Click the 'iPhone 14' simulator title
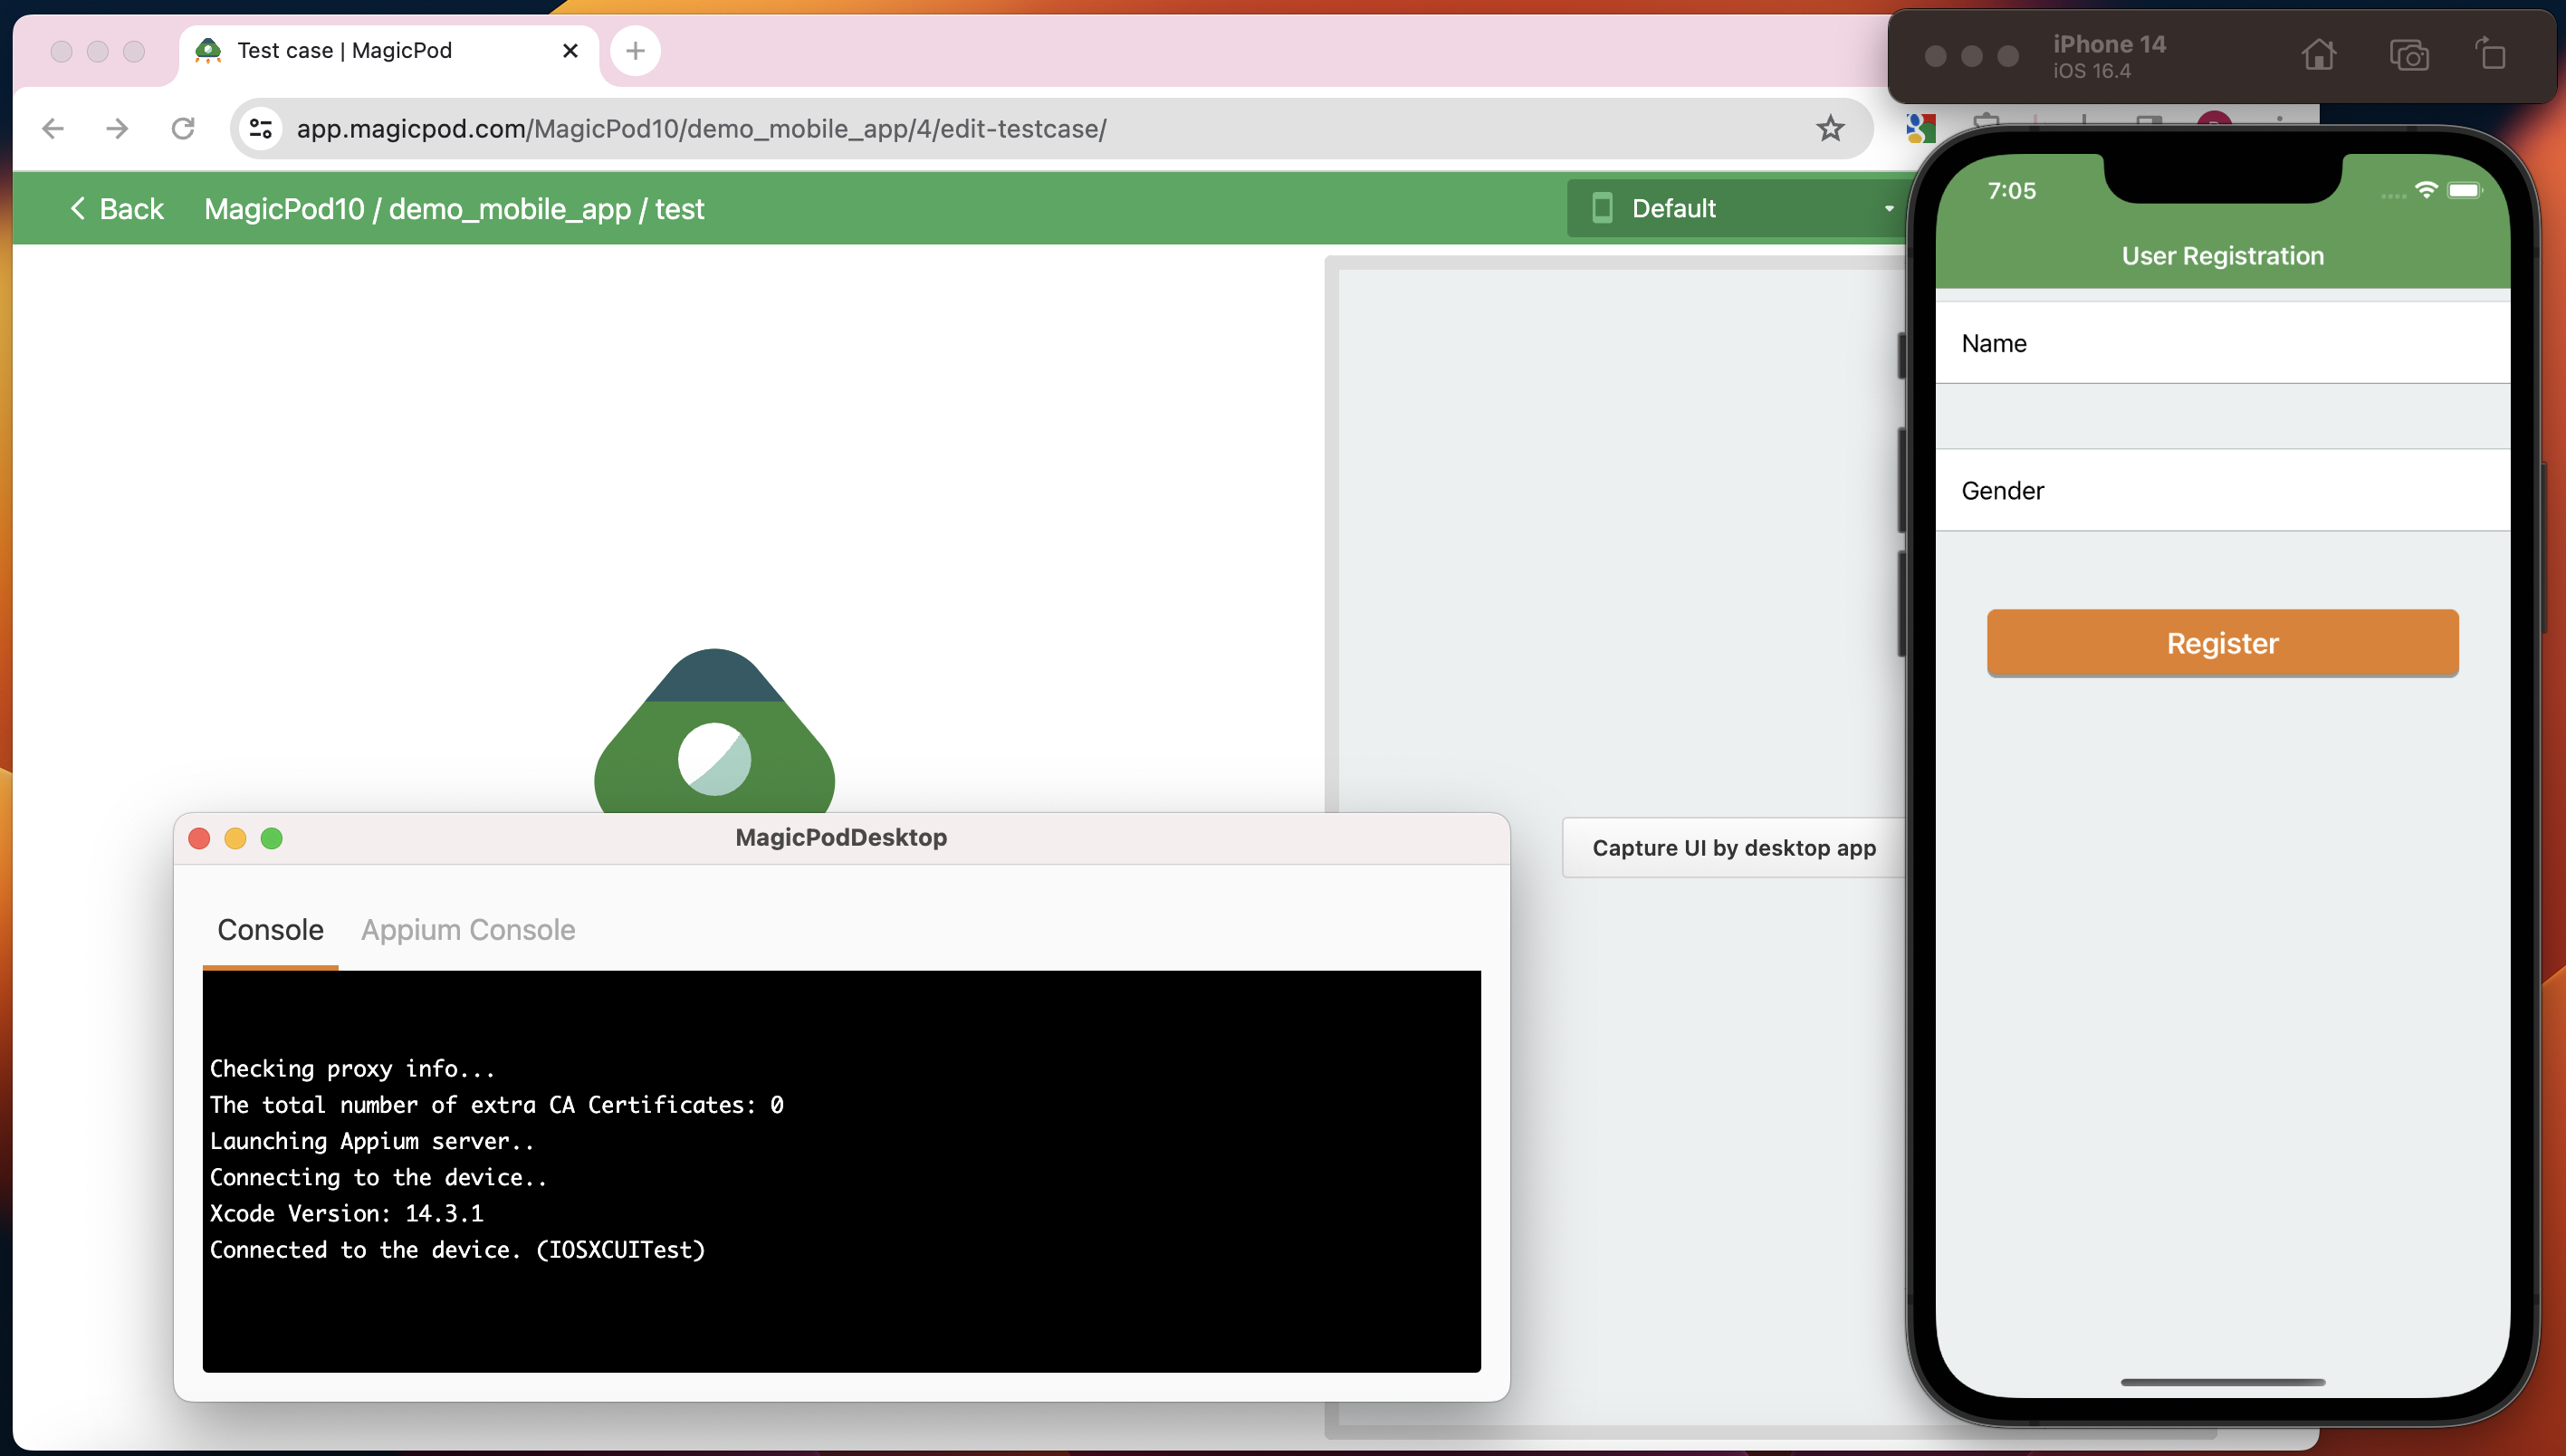Screen dimensions: 2566x1456 pyautogui.click(x=2109, y=44)
